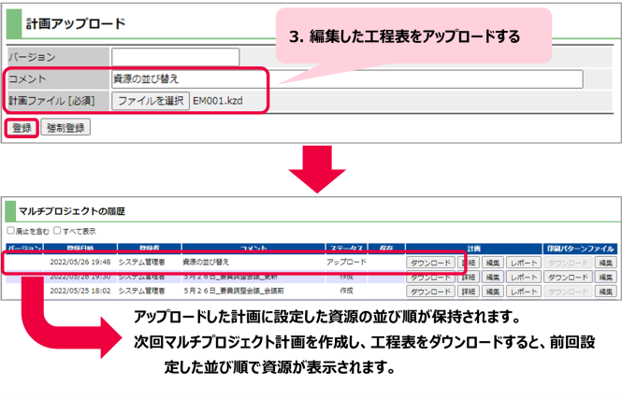Download plan for the 2022/05/25 18:02 row
622x399 pixels.
pos(430,291)
